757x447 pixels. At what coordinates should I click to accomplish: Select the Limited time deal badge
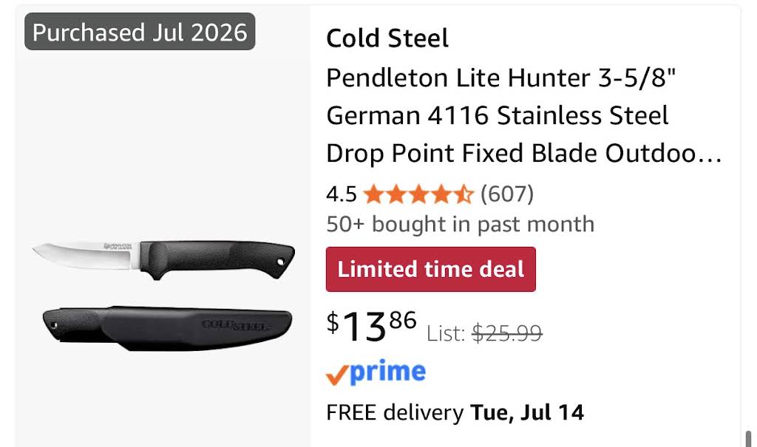click(x=431, y=270)
